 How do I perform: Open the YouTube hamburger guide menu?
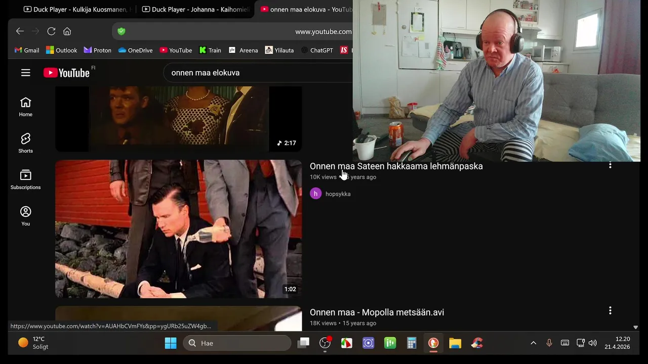26,73
